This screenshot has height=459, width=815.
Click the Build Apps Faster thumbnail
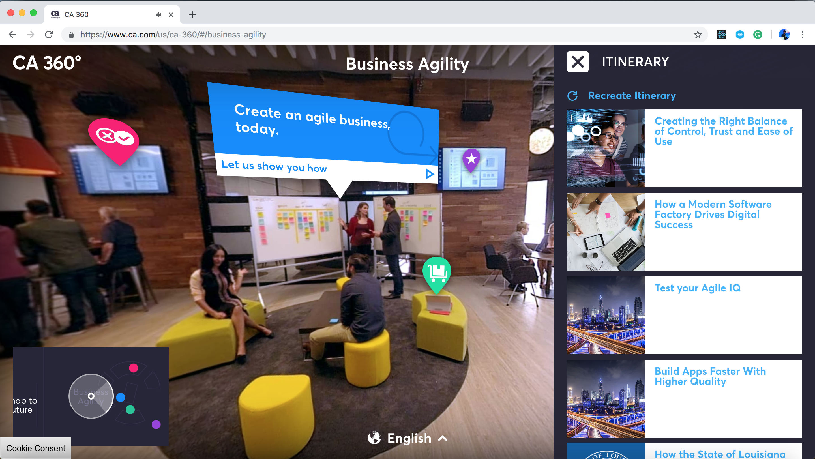tap(606, 399)
